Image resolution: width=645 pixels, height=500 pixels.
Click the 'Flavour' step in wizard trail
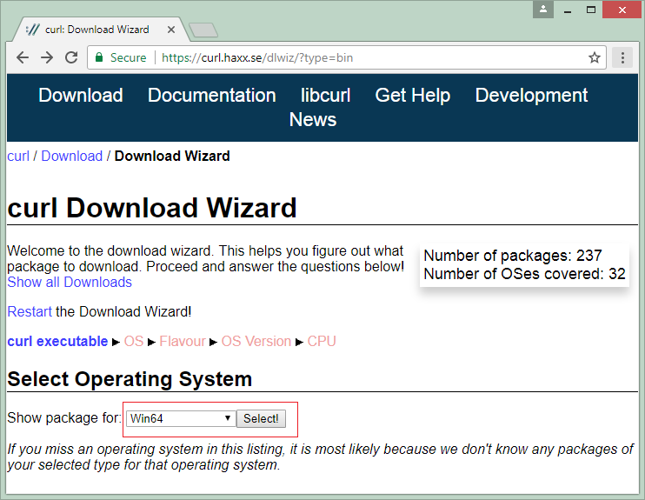click(183, 342)
